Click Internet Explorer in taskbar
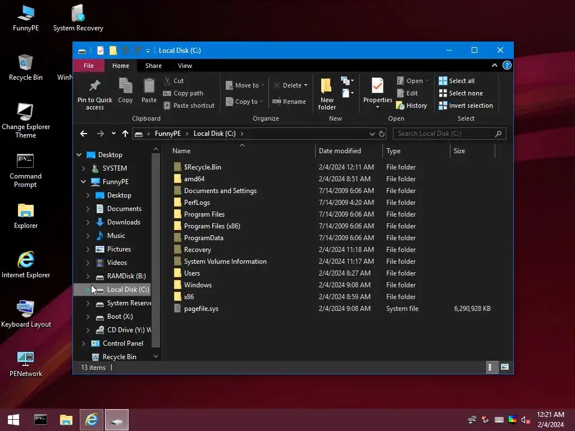 [x=92, y=420]
